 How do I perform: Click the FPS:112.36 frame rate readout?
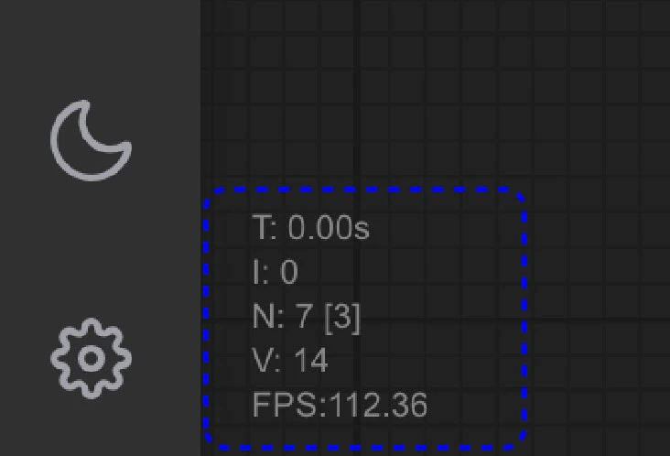tap(340, 405)
